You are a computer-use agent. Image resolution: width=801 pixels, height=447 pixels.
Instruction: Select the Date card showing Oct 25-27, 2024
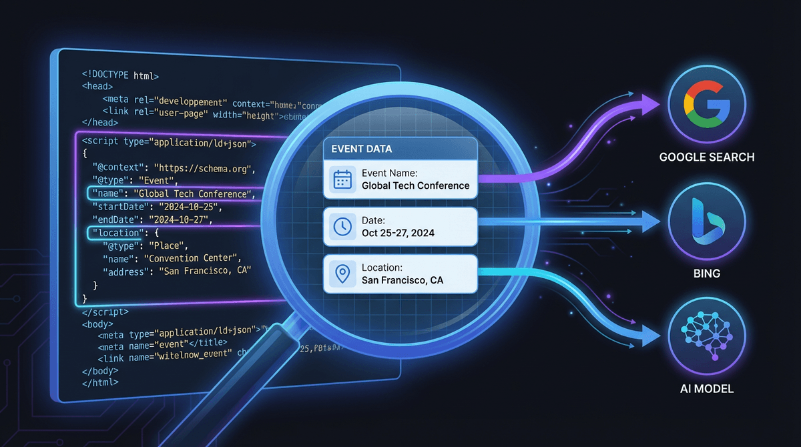coord(399,226)
